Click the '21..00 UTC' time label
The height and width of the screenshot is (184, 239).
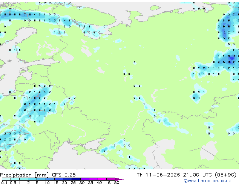coord(198,175)
